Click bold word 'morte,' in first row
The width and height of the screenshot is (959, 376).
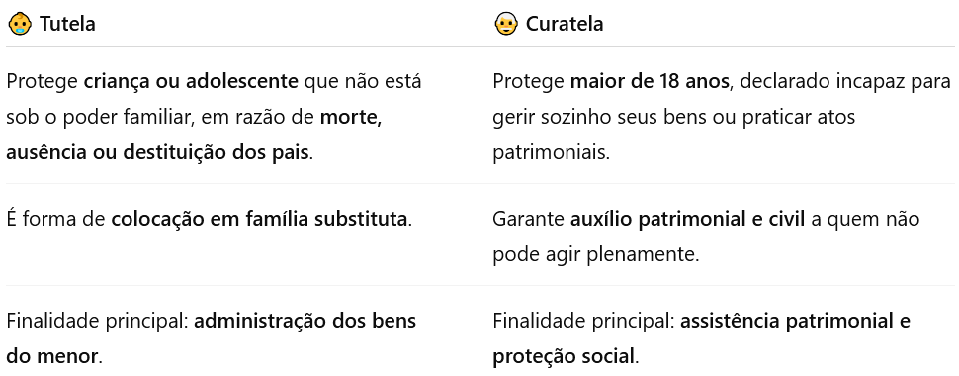tap(351, 117)
